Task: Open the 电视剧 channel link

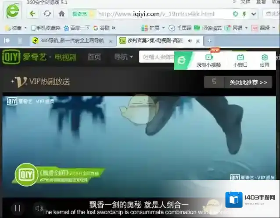Action: point(65,57)
